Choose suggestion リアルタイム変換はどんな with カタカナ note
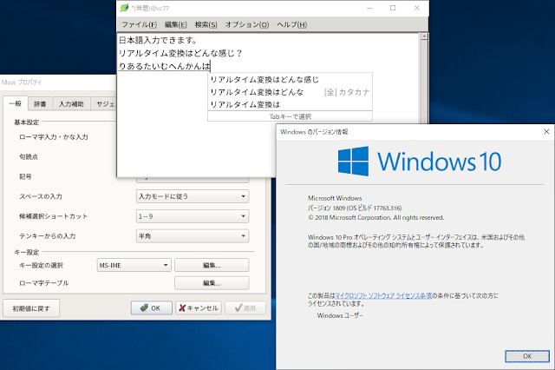 [x=290, y=92]
